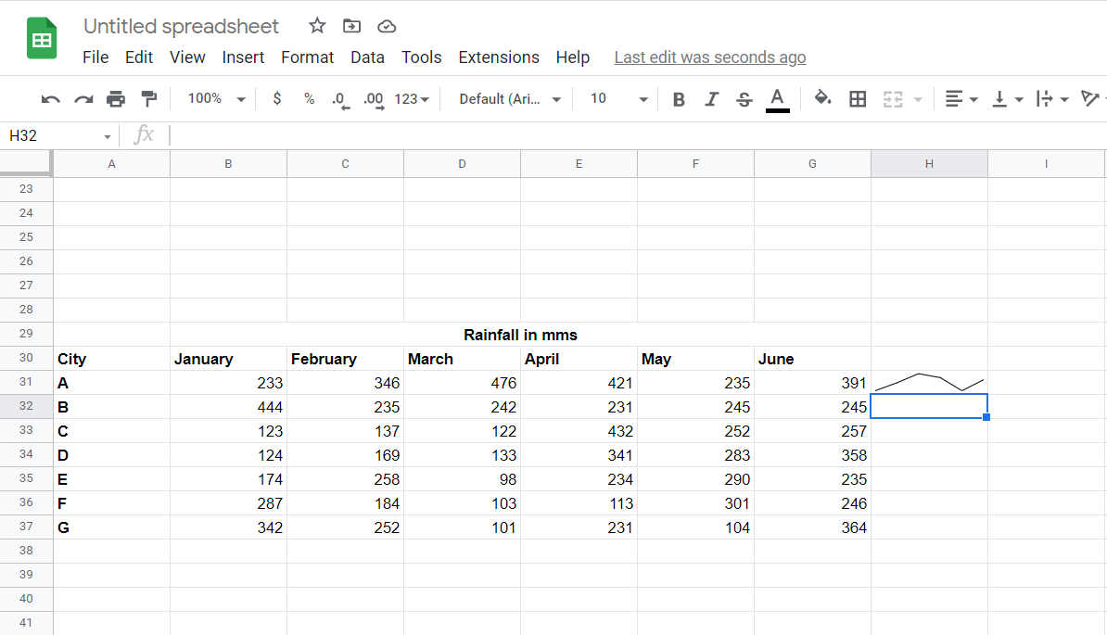Toggle bold formatting
This screenshot has height=635, width=1107.
(x=679, y=99)
